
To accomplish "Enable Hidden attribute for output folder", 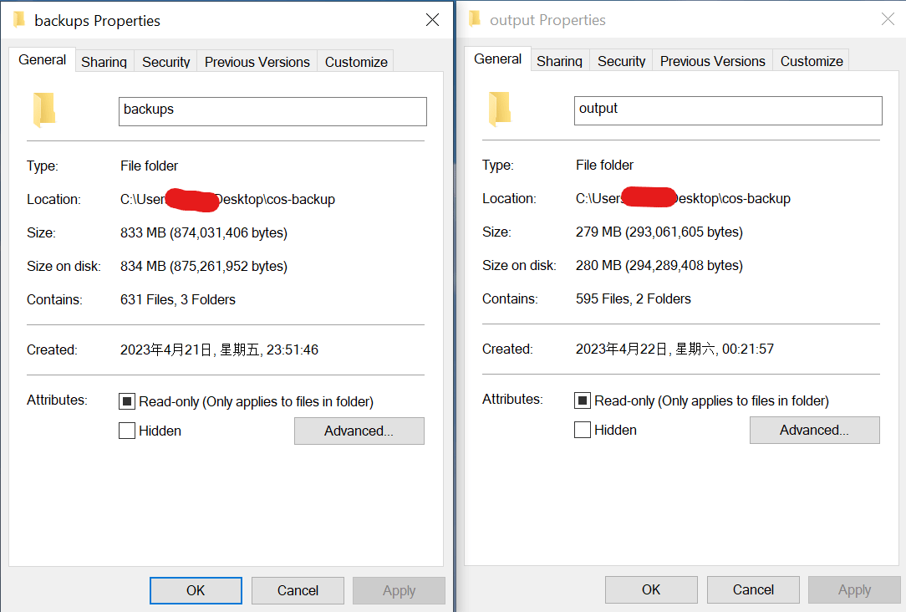I will click(x=583, y=430).
